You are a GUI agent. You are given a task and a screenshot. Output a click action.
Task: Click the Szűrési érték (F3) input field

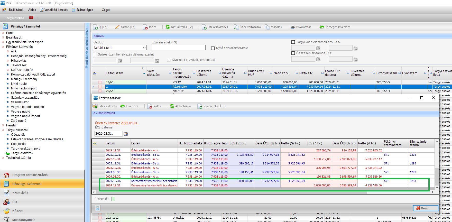pyautogui.click(x=179, y=48)
